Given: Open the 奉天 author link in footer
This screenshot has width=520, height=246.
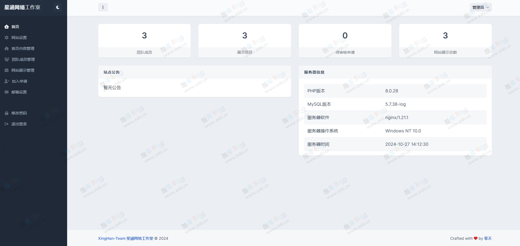Looking at the screenshot, I should (x=488, y=238).
